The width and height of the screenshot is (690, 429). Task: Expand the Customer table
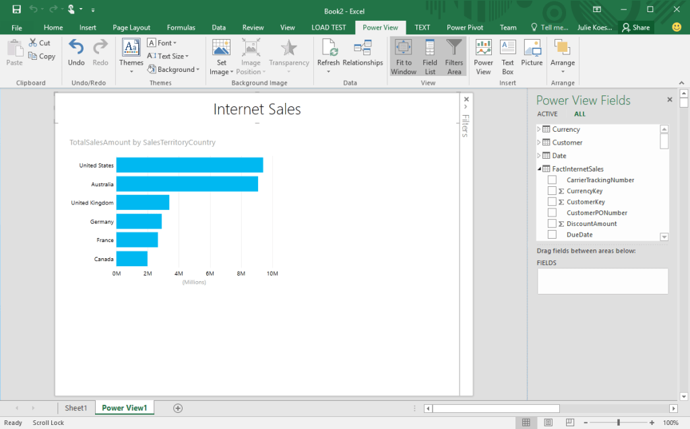(x=539, y=143)
